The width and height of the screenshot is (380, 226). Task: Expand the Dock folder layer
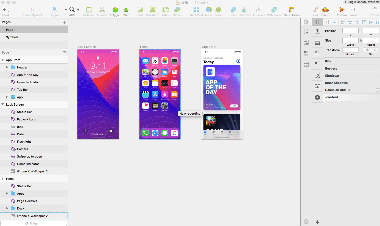point(7,208)
